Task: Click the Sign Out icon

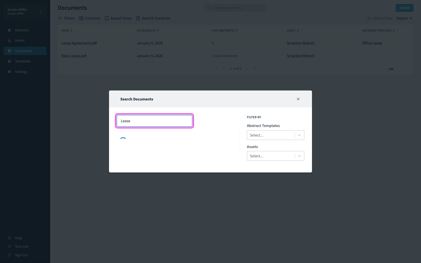Action: coord(10,255)
